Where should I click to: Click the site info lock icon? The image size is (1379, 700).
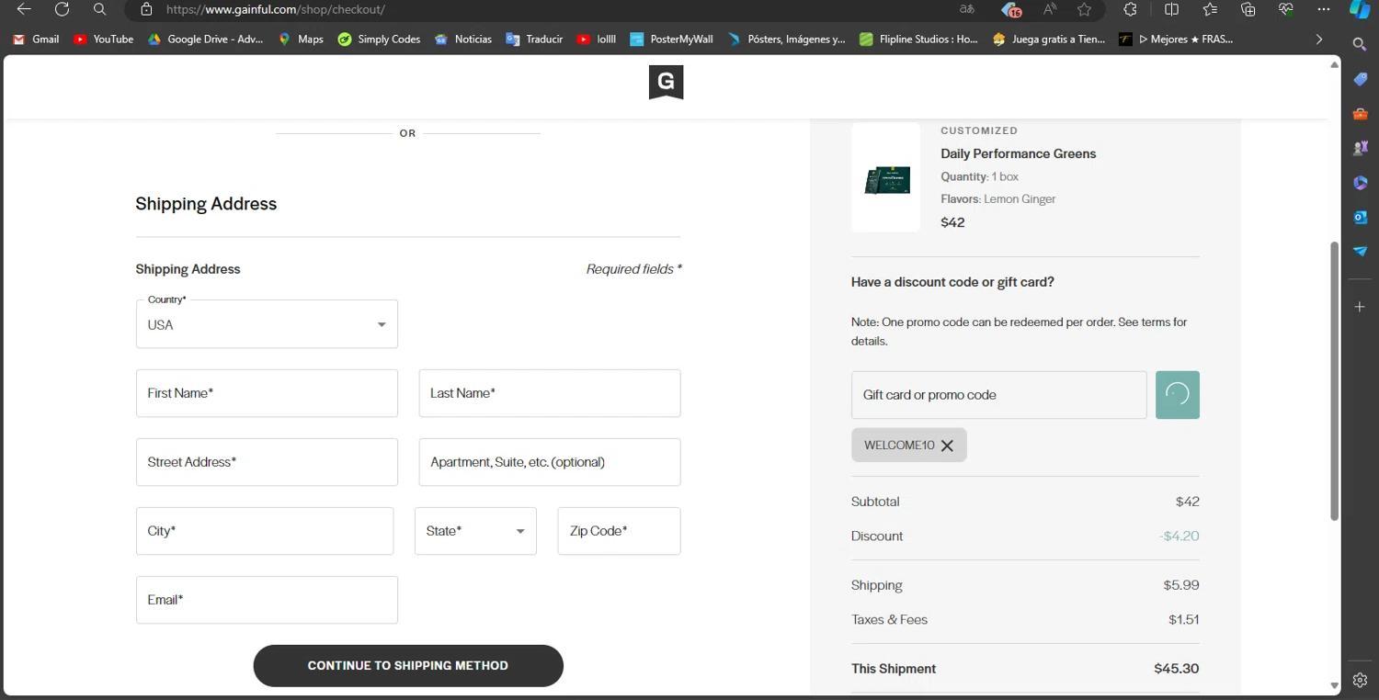[146, 9]
